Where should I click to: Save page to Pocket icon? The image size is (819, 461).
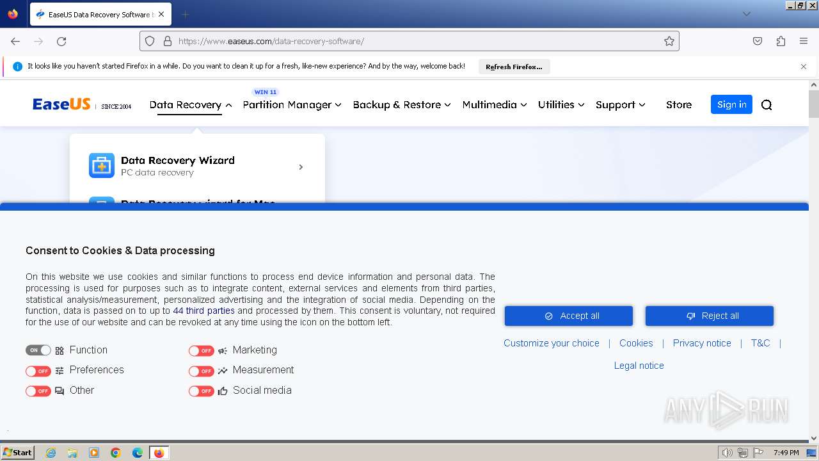pyautogui.click(x=758, y=41)
